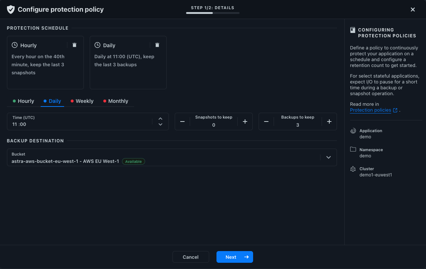426x269 pixels.
Task: Open the Monthly schedule tab
Action: pyautogui.click(x=116, y=101)
